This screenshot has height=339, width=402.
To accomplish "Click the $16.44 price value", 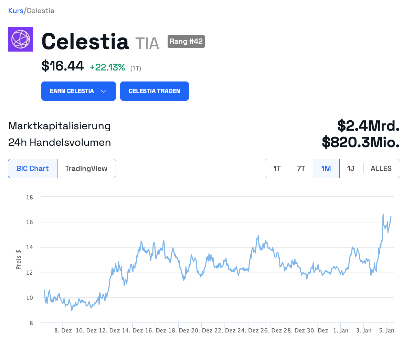I will [x=63, y=66].
